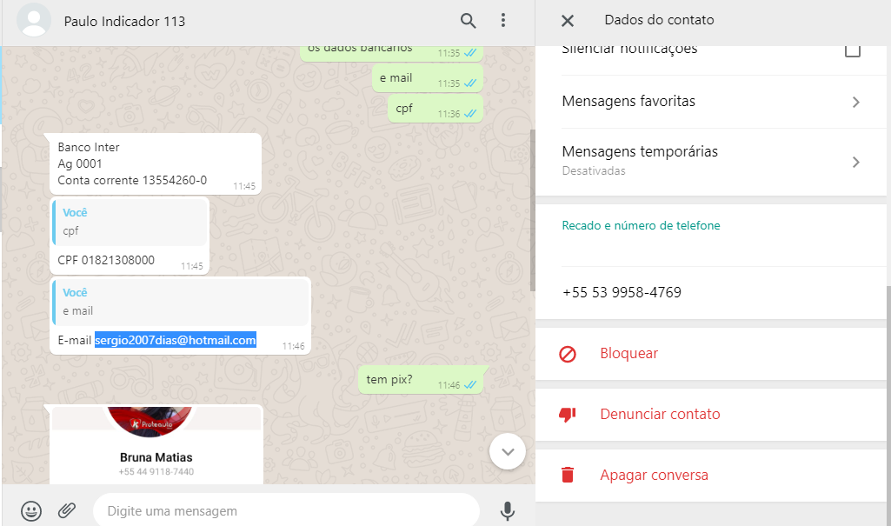Click the Digite uma mensagem field
Viewport: 891px width, 526px height.
(286, 510)
